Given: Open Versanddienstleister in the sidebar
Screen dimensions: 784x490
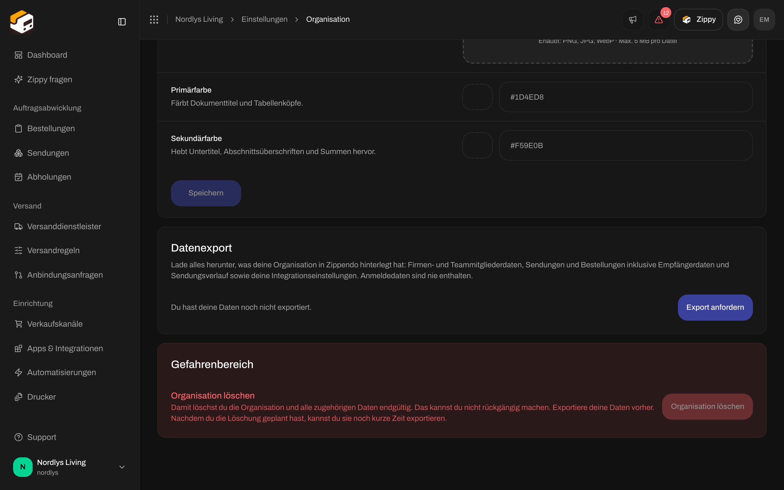Looking at the screenshot, I should (70, 226).
